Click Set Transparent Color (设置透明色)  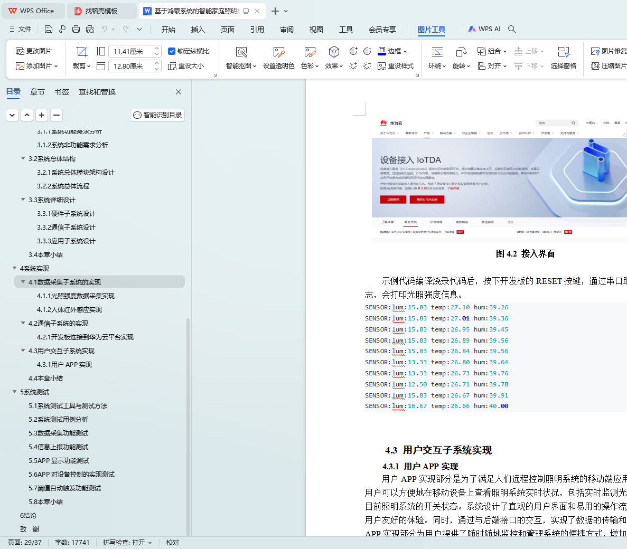279,58
